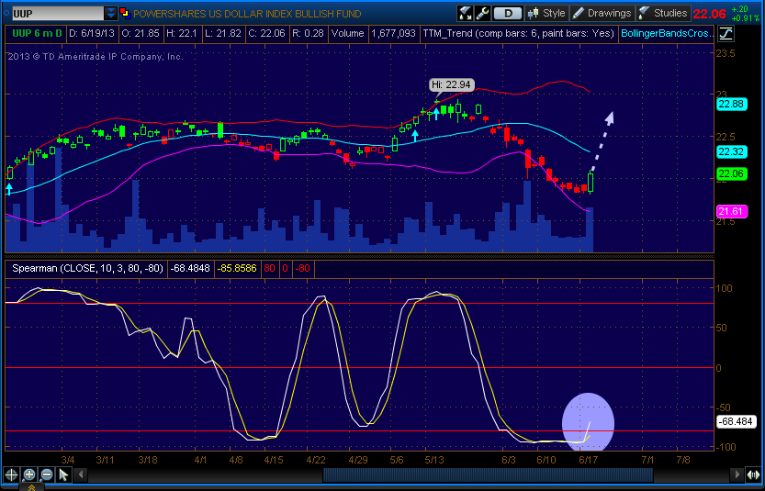The height and width of the screenshot is (491, 765).
Task: Click the expand chart icon at bottom right
Action: pos(753,474)
